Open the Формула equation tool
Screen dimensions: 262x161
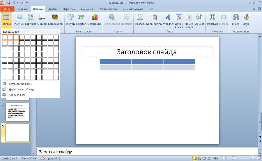click(212, 20)
